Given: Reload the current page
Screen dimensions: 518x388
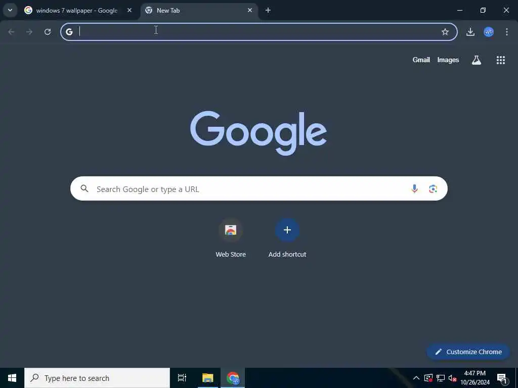Looking at the screenshot, I should coord(48,32).
